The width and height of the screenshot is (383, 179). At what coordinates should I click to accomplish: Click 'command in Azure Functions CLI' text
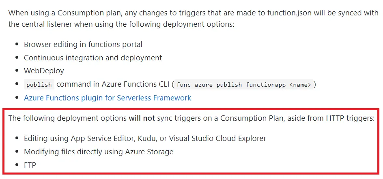click(113, 85)
